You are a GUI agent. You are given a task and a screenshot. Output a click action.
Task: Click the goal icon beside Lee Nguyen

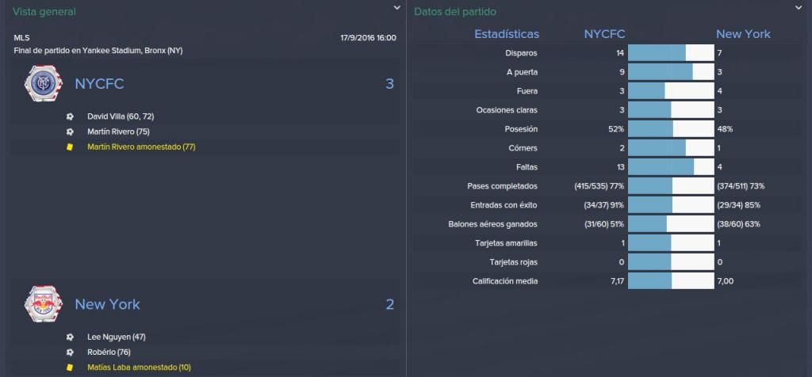[70, 337]
